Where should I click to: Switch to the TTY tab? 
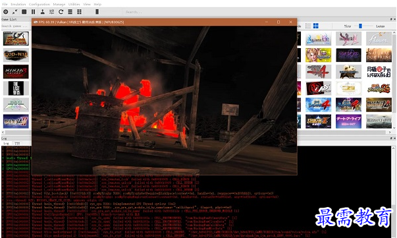point(17,144)
